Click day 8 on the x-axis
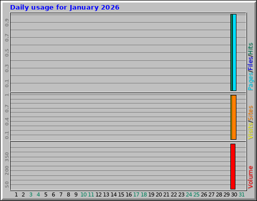This screenshot has width=257, height=201. 68,194
